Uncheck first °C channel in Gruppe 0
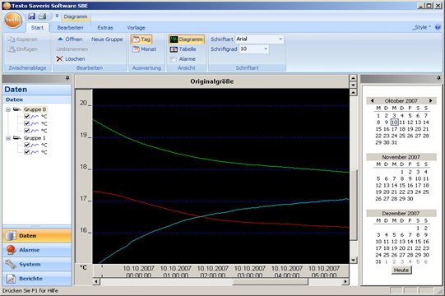 [27, 117]
